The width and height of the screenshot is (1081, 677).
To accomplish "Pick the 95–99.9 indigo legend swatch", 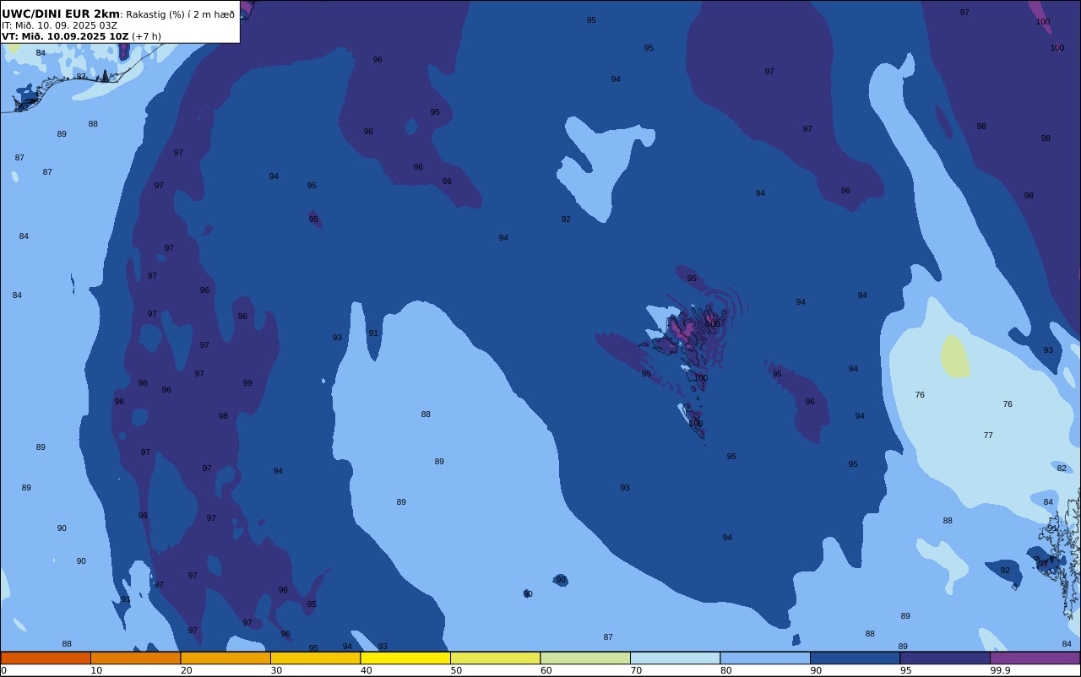I will tap(945, 658).
